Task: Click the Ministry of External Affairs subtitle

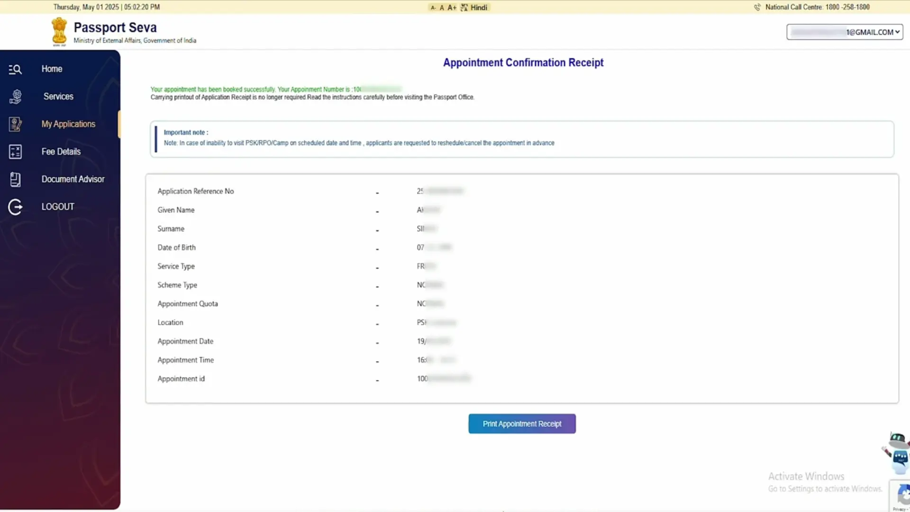Action: point(135,41)
